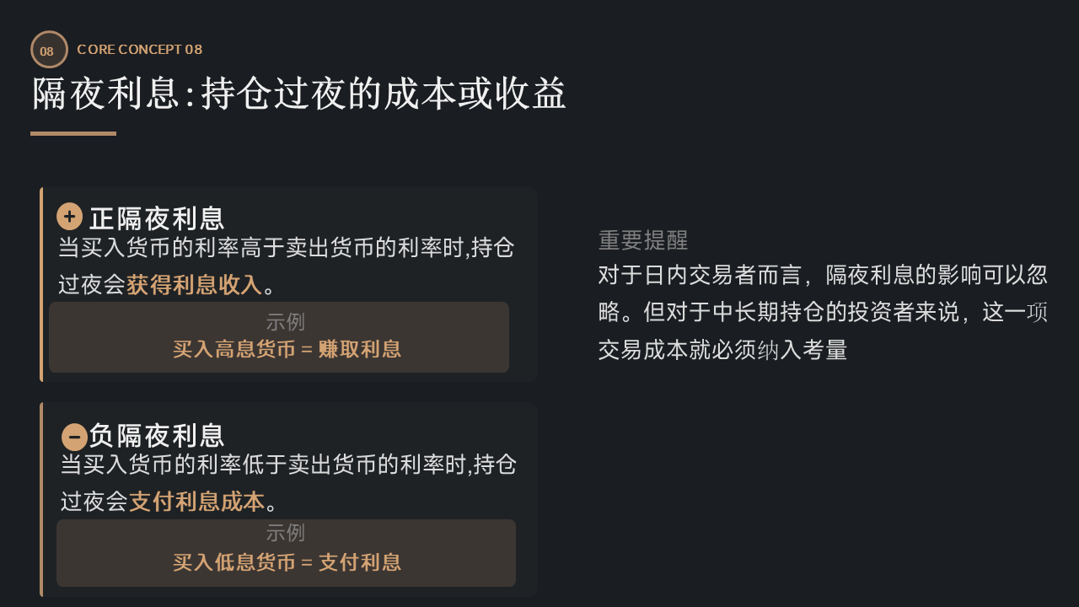Click the highlighted text 支付利息成本
The image size is (1079, 607).
tap(196, 502)
